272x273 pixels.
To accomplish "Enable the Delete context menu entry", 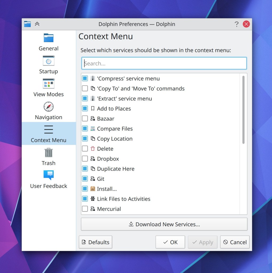I will [x=85, y=149].
